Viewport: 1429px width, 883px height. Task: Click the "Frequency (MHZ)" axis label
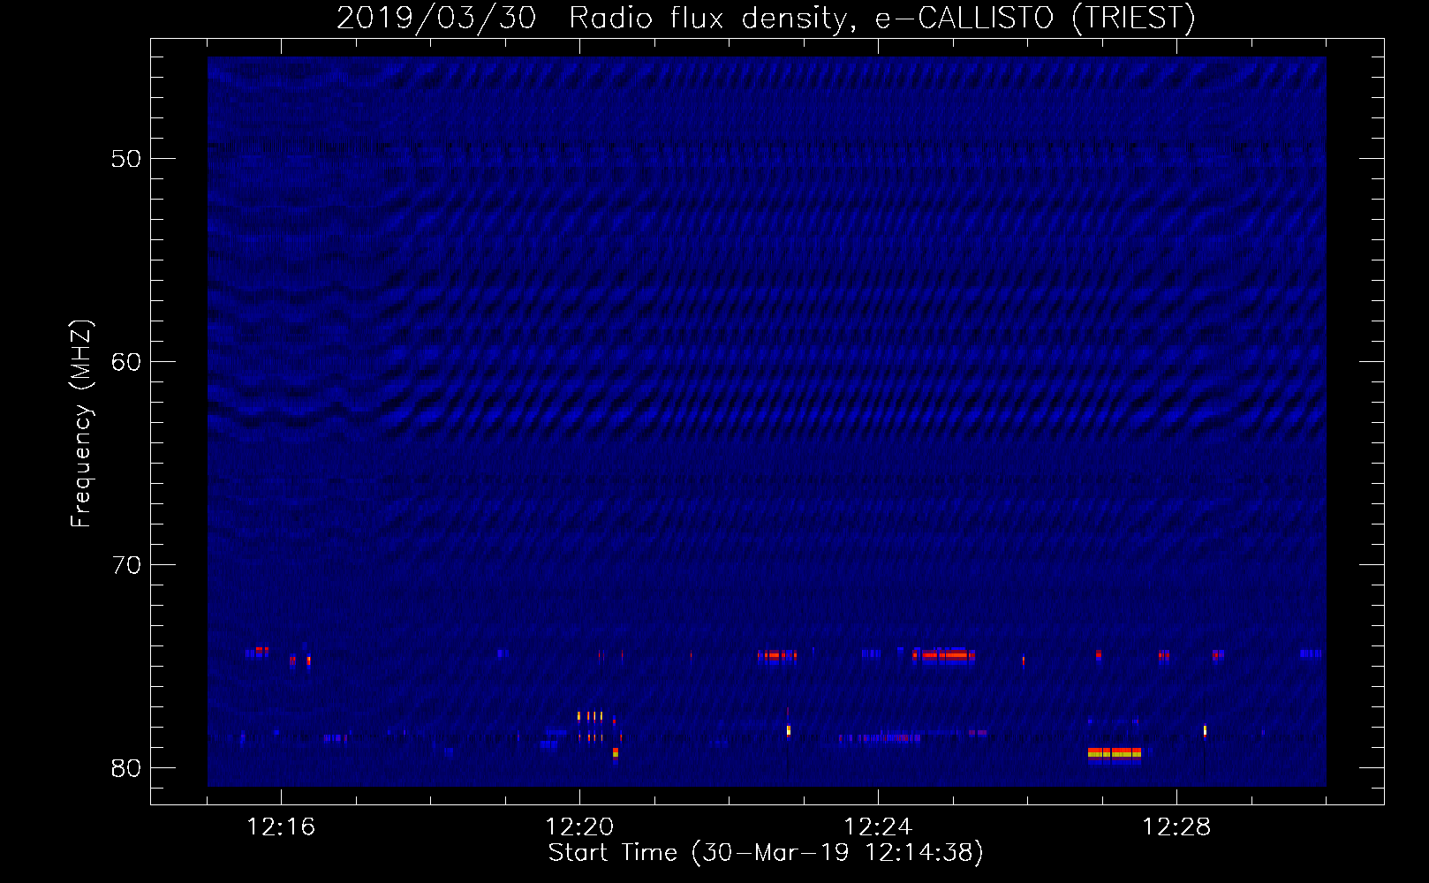click(80, 424)
